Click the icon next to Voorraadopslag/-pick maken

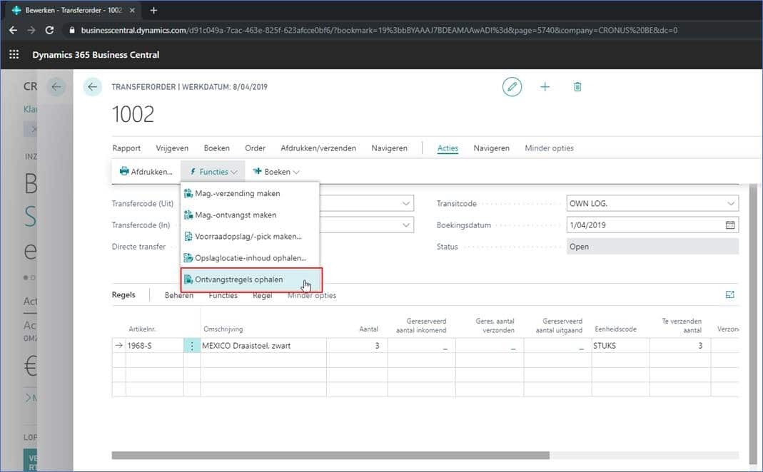(x=188, y=236)
